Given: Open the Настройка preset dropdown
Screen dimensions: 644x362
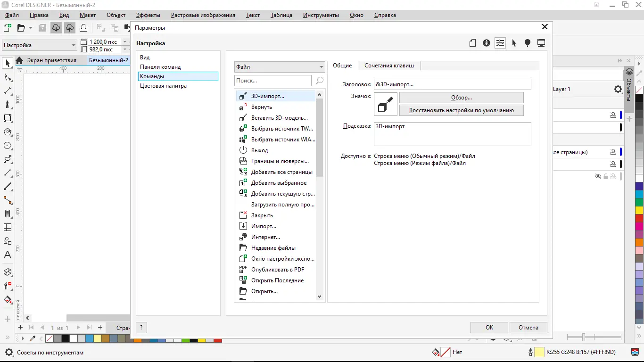Looking at the screenshot, I should pyautogui.click(x=40, y=45).
